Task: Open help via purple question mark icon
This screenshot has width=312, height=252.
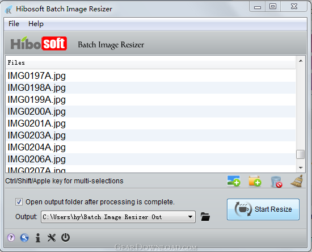Action: click(11, 238)
